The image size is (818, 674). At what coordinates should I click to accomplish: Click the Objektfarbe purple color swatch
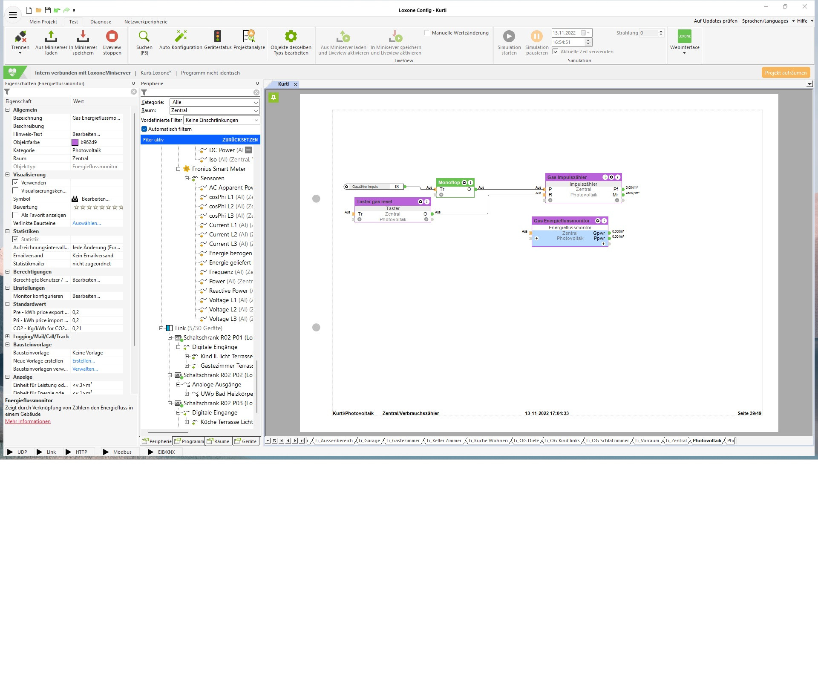pyautogui.click(x=75, y=142)
